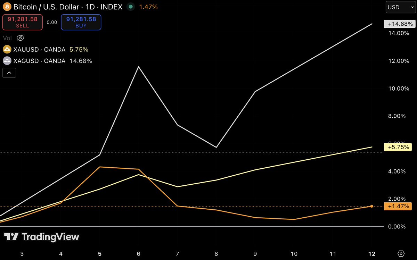The image size is (417, 260).
Task: Click date 7 on time axis
Action: coord(177,254)
